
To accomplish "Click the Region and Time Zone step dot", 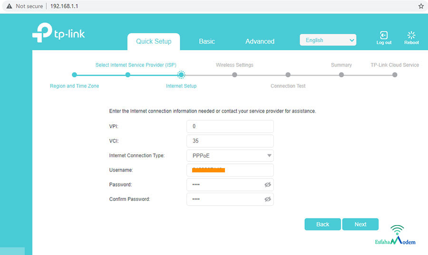I will (x=74, y=75).
